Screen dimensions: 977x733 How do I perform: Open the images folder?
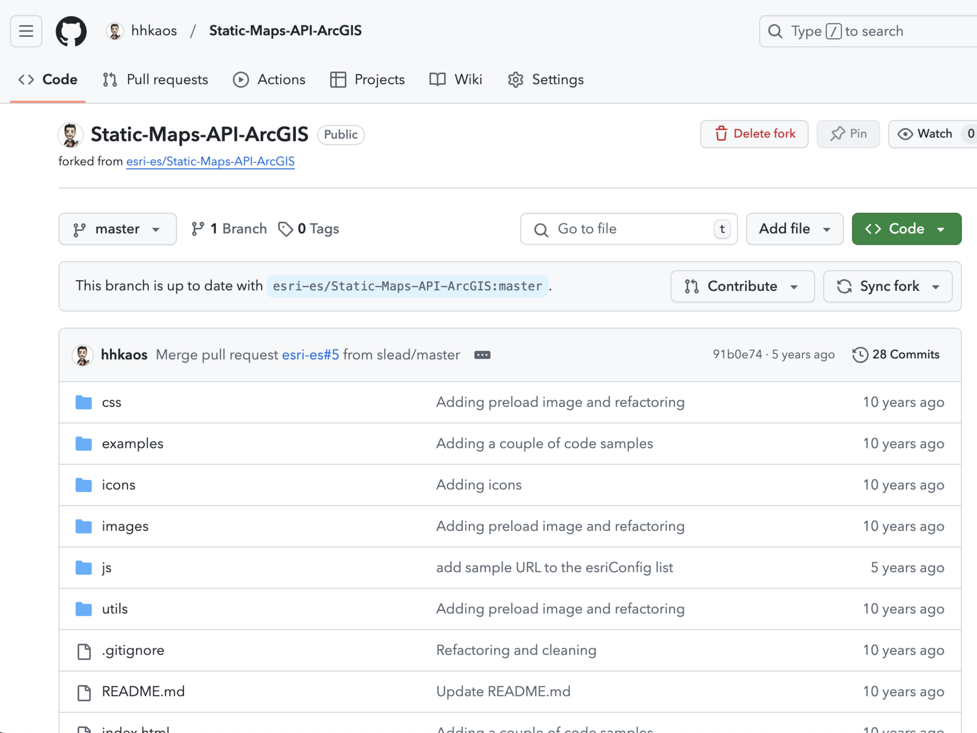(x=125, y=526)
